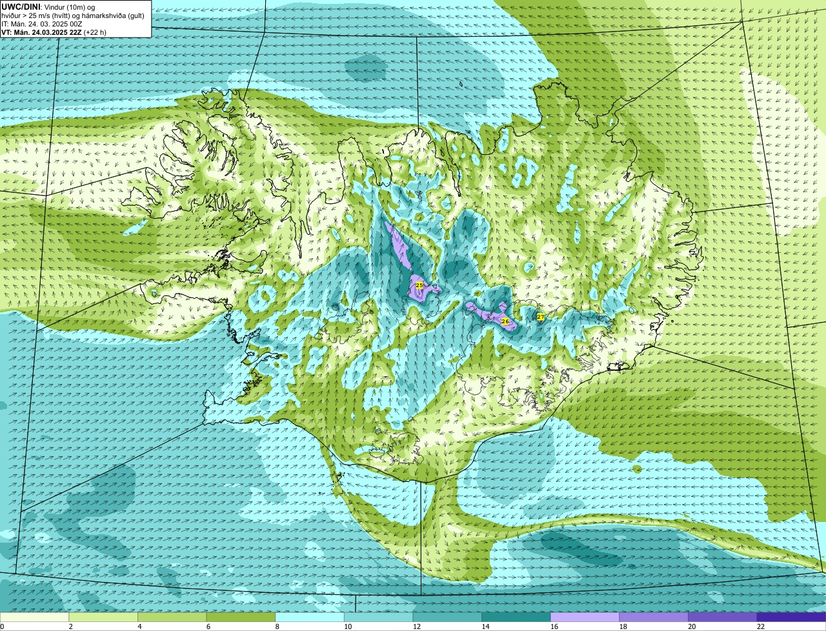The width and height of the screenshot is (826, 631).
Task: Select the 18–20 m/s purple legend swatch
Action: click(654, 617)
